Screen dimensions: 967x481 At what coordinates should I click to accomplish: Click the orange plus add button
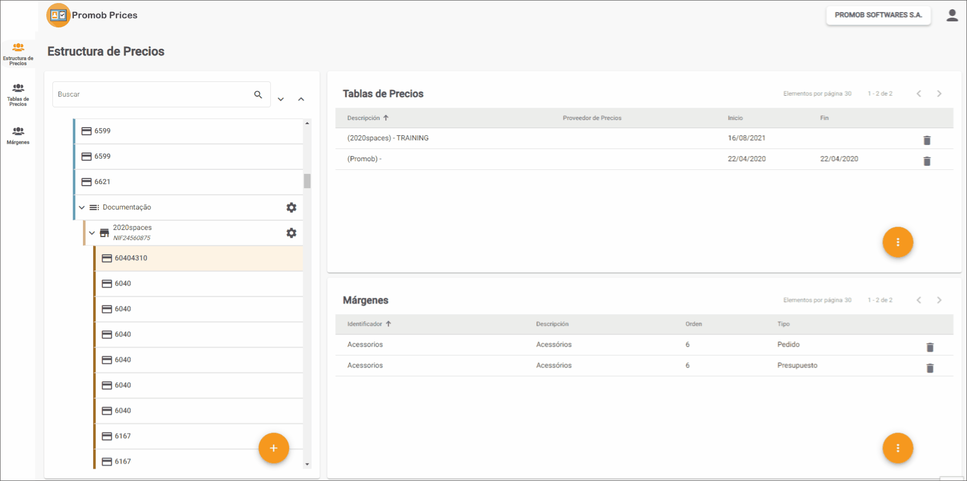tap(273, 448)
